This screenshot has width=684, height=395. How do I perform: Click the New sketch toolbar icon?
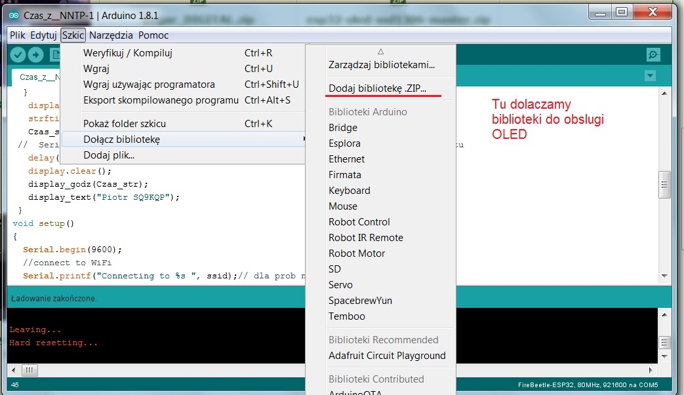55,55
